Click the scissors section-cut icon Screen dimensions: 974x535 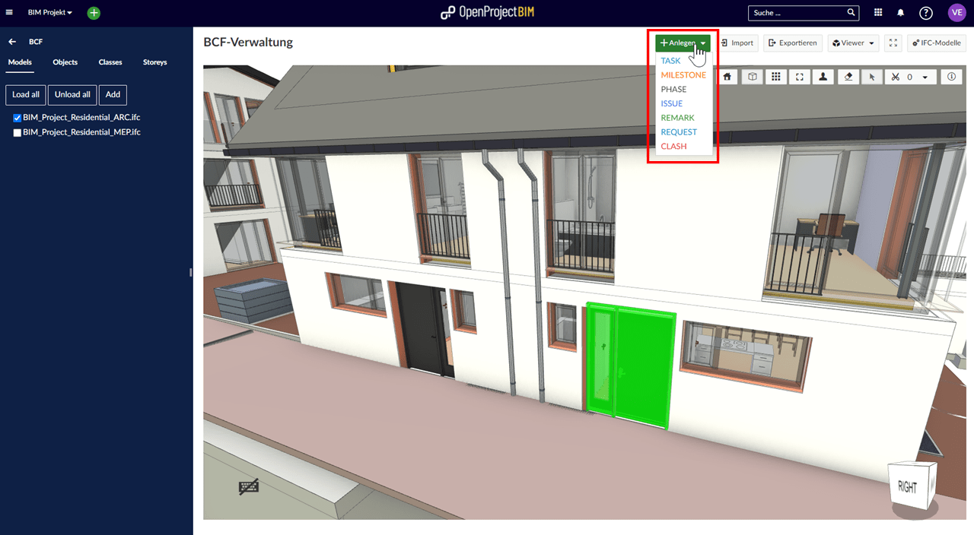click(897, 76)
